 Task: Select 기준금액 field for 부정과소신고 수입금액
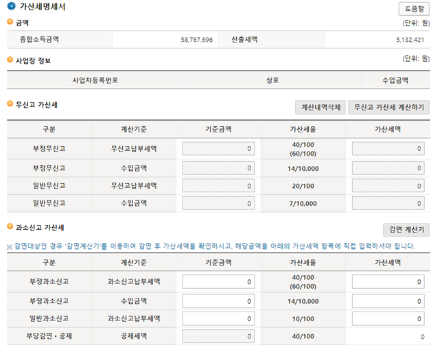coord(218,300)
